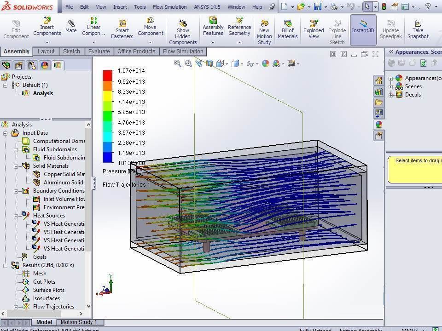Open Linear Component Pattern tool

(x=93, y=27)
